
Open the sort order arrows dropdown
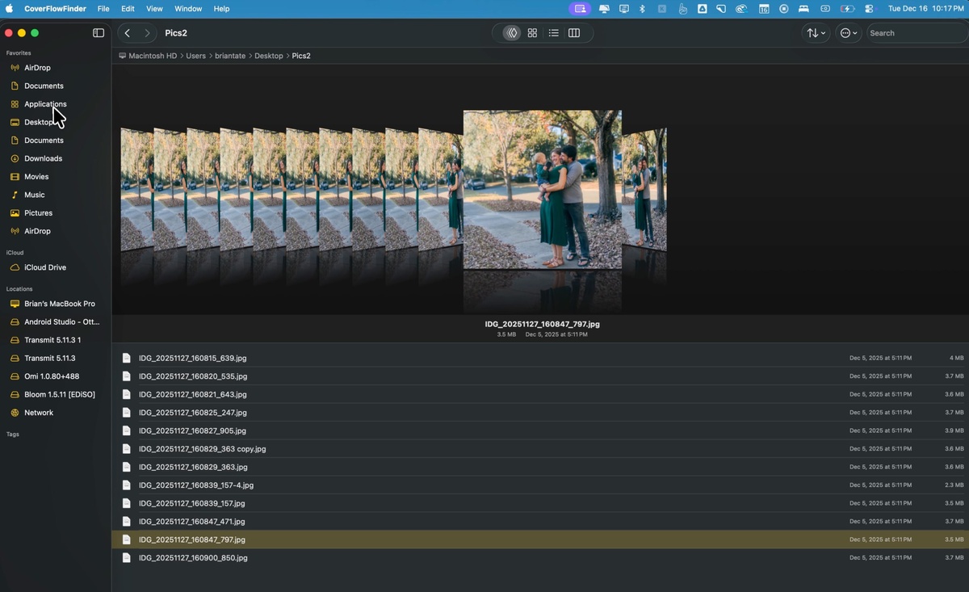(816, 33)
